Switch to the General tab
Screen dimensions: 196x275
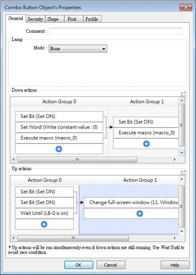point(16,19)
